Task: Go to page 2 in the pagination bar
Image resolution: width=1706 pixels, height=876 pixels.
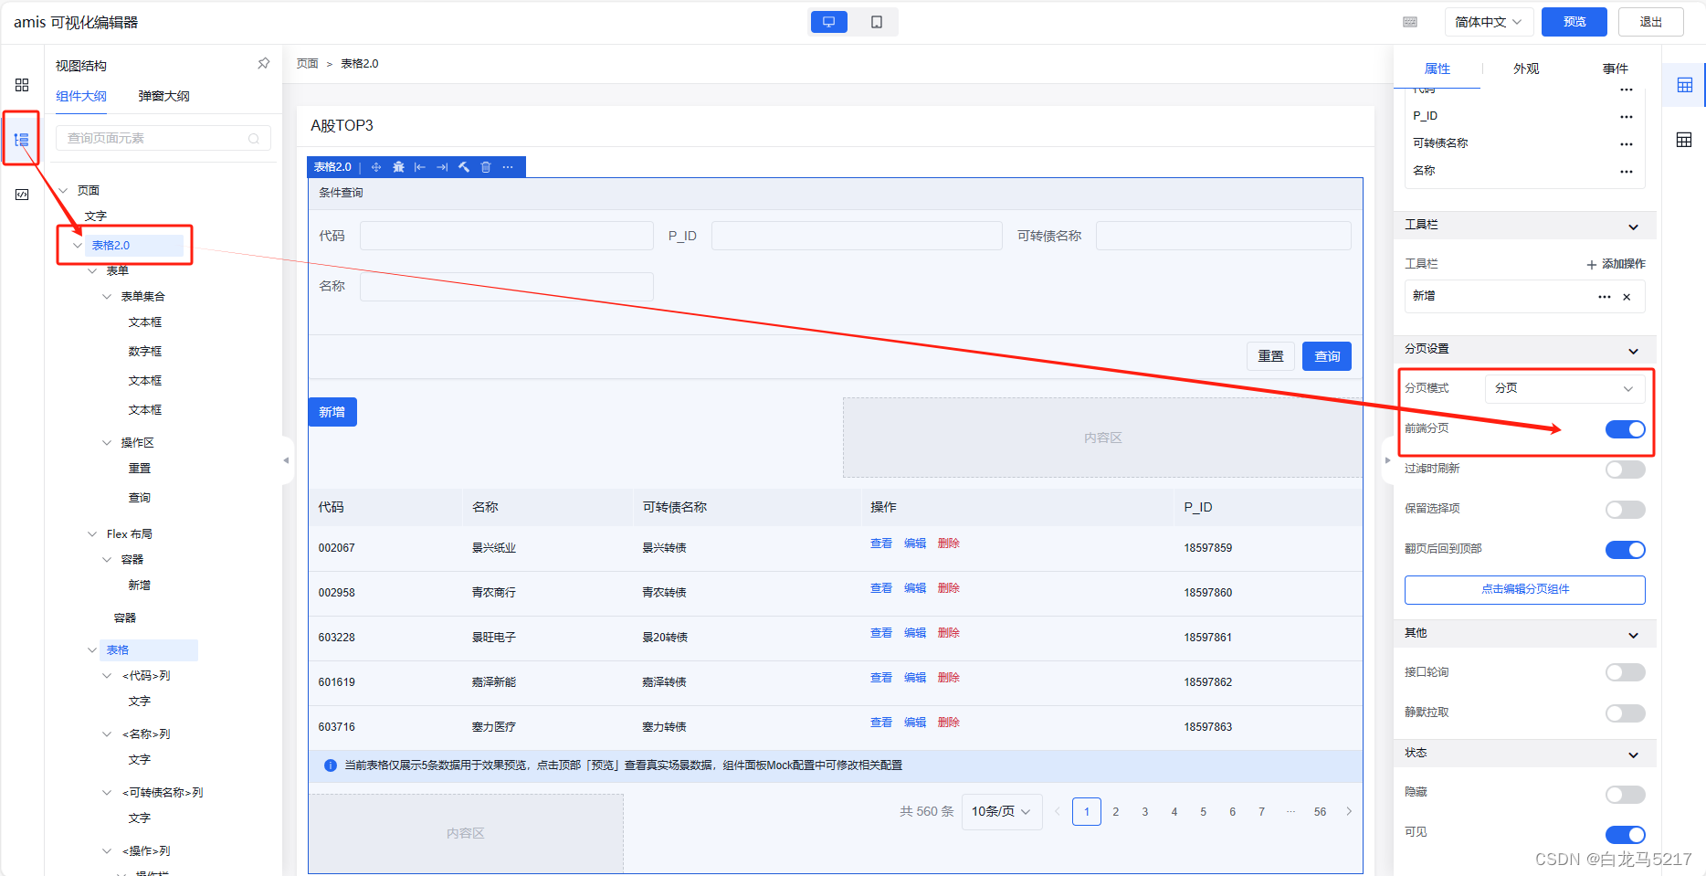Action: click(1115, 811)
